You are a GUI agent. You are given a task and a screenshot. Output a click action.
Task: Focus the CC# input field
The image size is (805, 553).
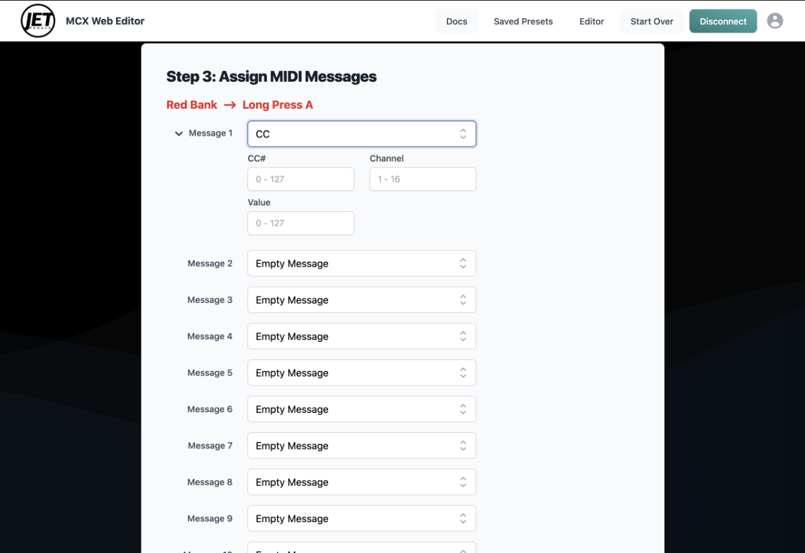[x=301, y=179]
